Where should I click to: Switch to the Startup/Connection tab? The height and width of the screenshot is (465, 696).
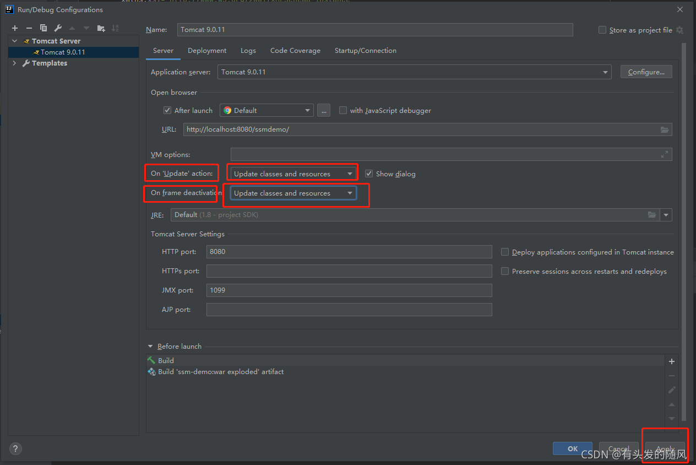366,51
